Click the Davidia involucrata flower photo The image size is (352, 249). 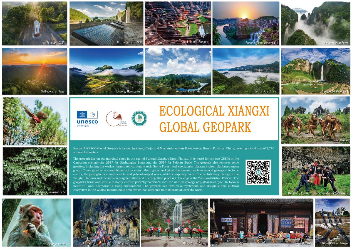click(35, 171)
